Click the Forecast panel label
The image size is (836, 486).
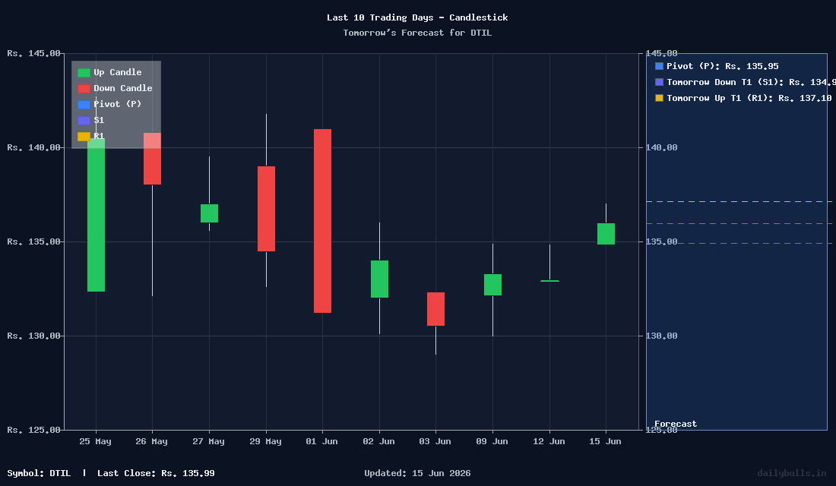pos(676,424)
